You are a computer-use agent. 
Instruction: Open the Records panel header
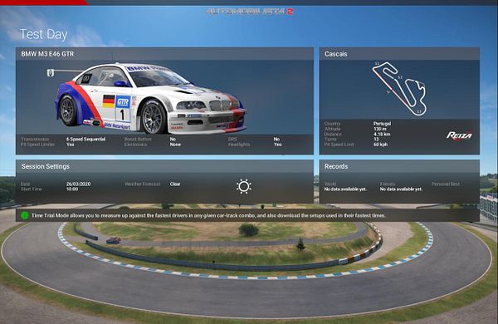[399, 166]
